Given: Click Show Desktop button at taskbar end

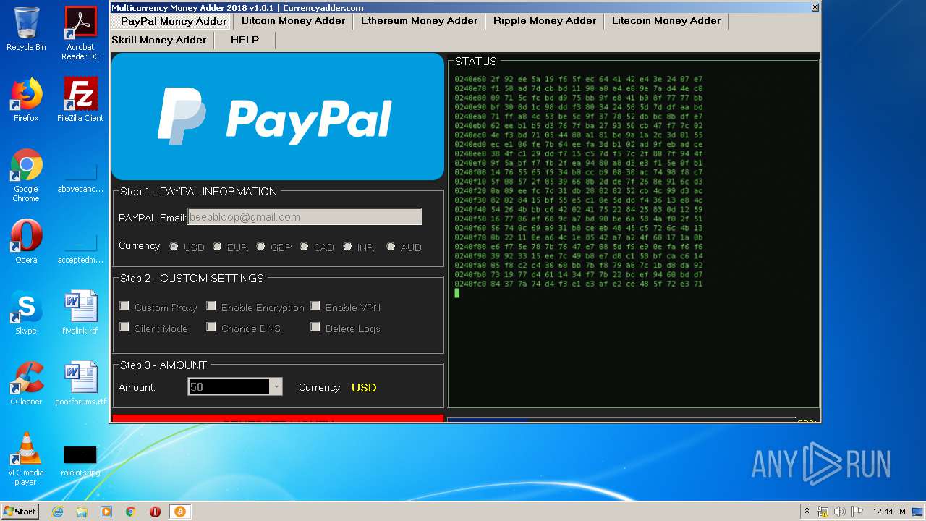Looking at the screenshot, I should click(918, 512).
